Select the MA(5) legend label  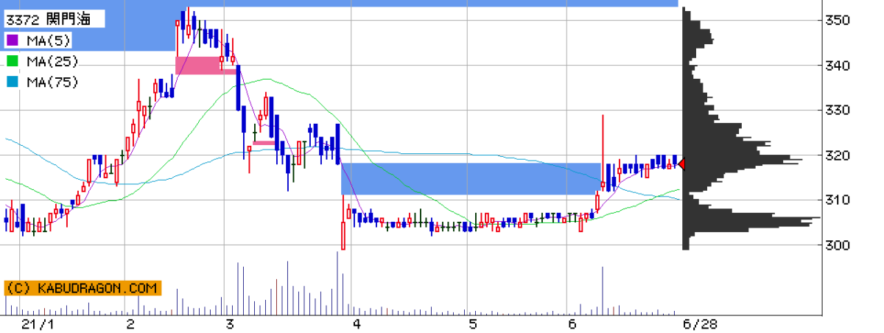coord(49,41)
